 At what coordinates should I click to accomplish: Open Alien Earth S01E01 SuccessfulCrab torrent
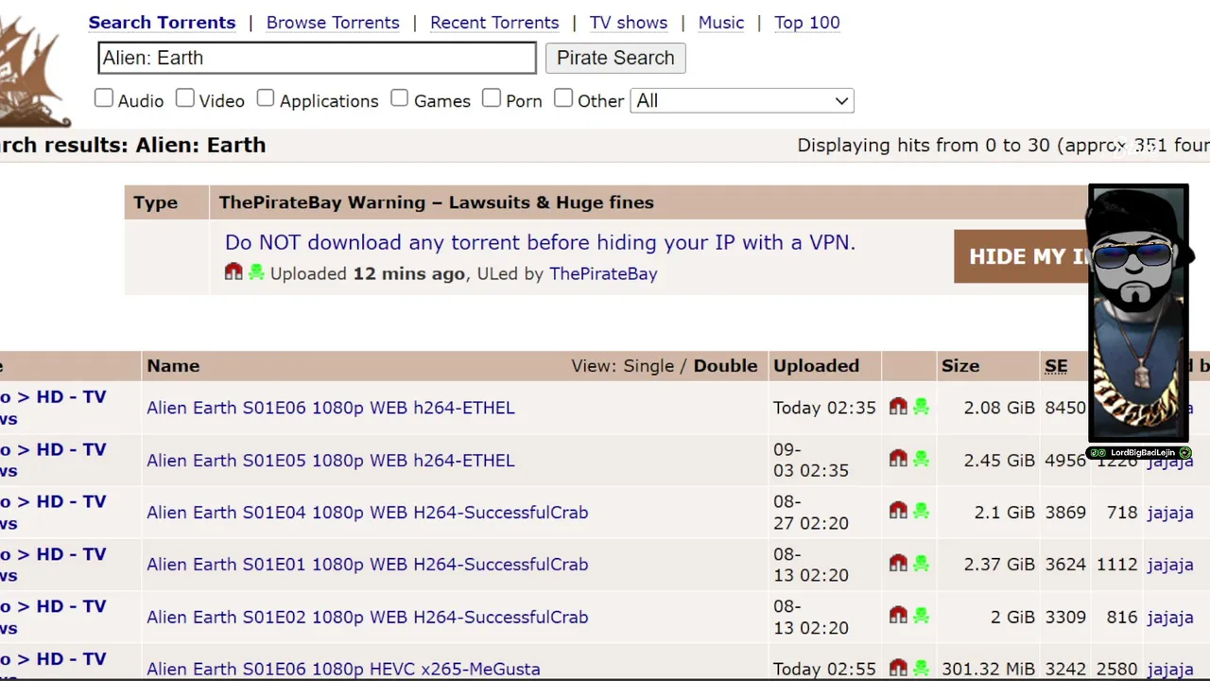(368, 565)
